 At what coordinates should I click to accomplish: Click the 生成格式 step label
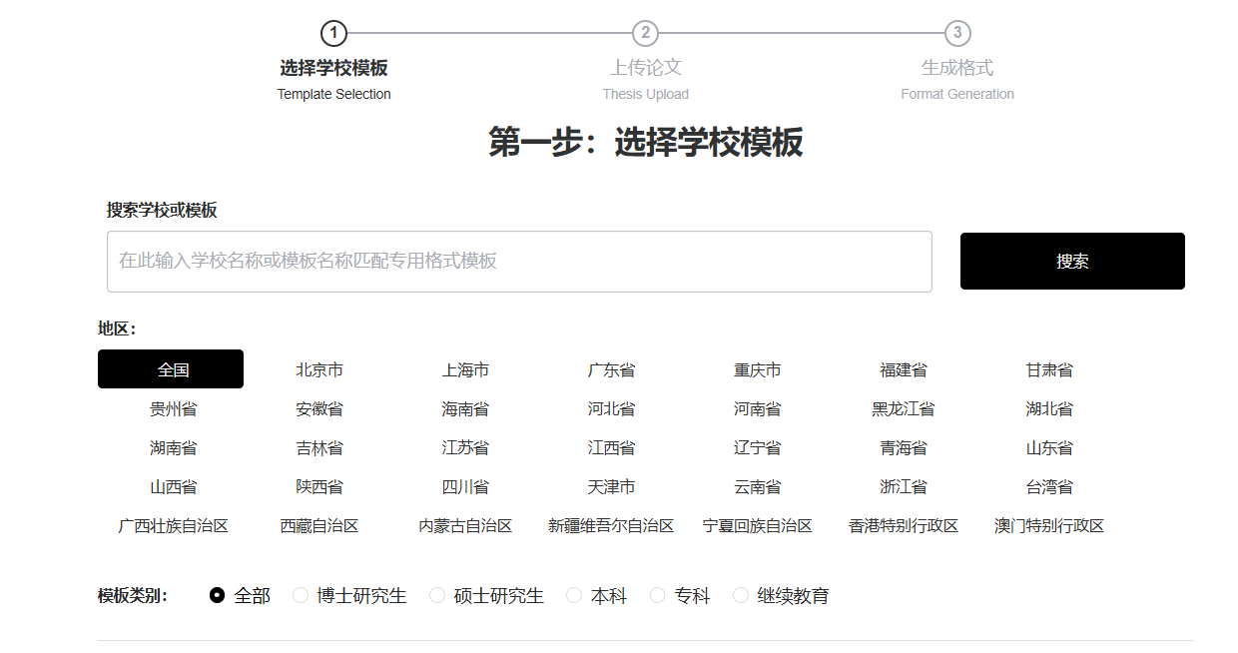coord(957,68)
